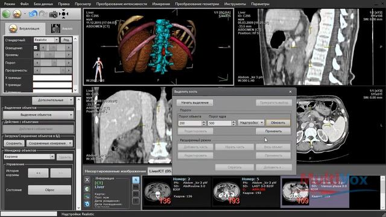Open the Преобразование интенсивности menu
This screenshot has height=217, width=386.
click(x=122, y=4)
